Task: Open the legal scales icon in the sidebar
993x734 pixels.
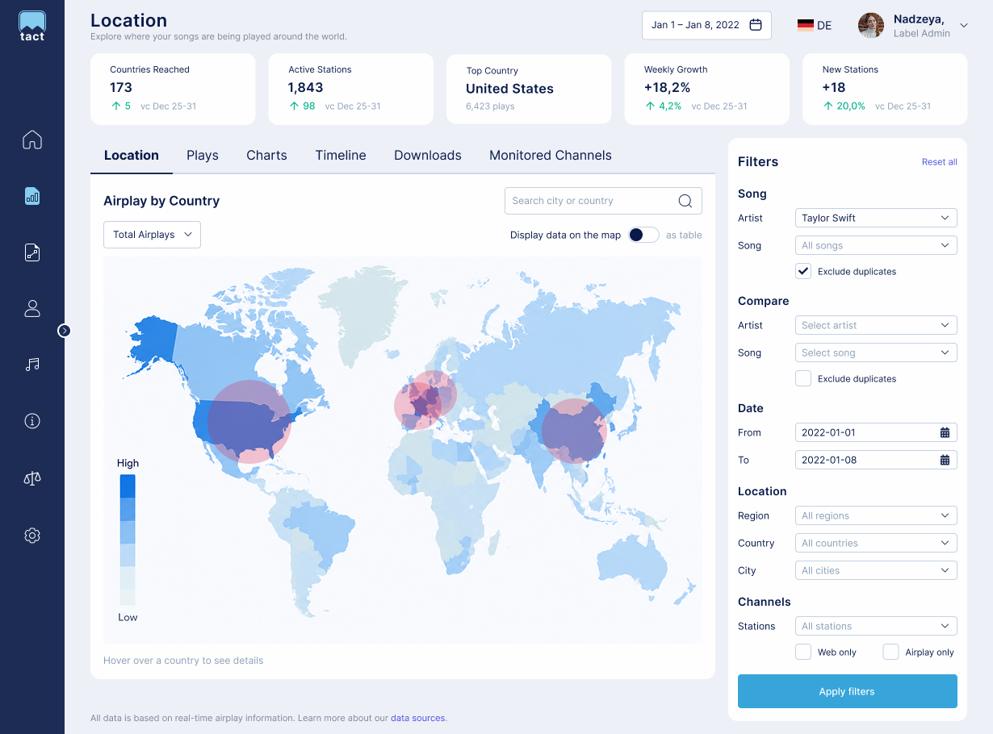Action: click(x=32, y=478)
